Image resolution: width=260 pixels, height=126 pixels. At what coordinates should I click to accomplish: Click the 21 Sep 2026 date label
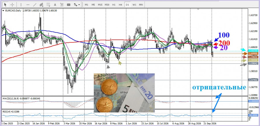210,124
